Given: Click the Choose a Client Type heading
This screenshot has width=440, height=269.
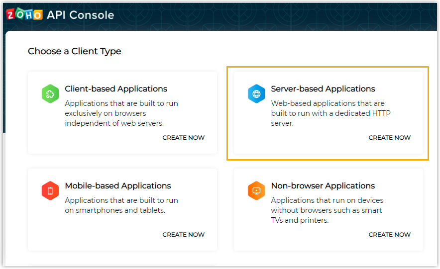Looking at the screenshot, I should [75, 51].
